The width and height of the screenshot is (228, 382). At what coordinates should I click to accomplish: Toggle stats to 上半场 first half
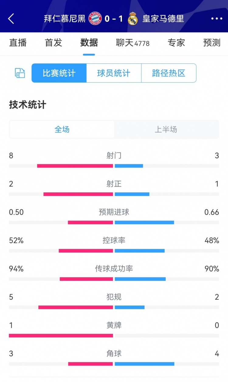point(166,129)
